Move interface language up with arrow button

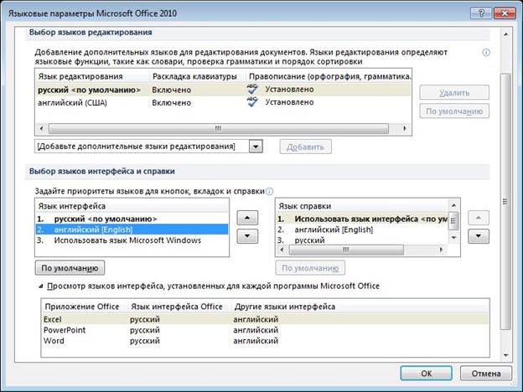247,218
